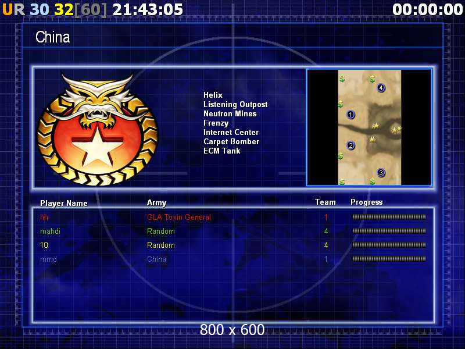Select start position 4 on map preview
This screenshot has width=465, height=349.
(x=381, y=88)
